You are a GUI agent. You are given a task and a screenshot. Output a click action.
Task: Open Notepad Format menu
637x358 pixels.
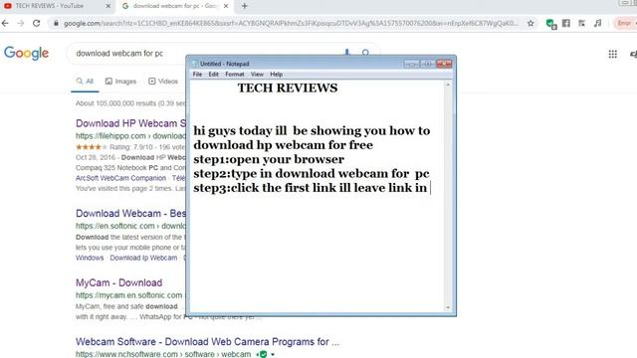[x=235, y=75]
